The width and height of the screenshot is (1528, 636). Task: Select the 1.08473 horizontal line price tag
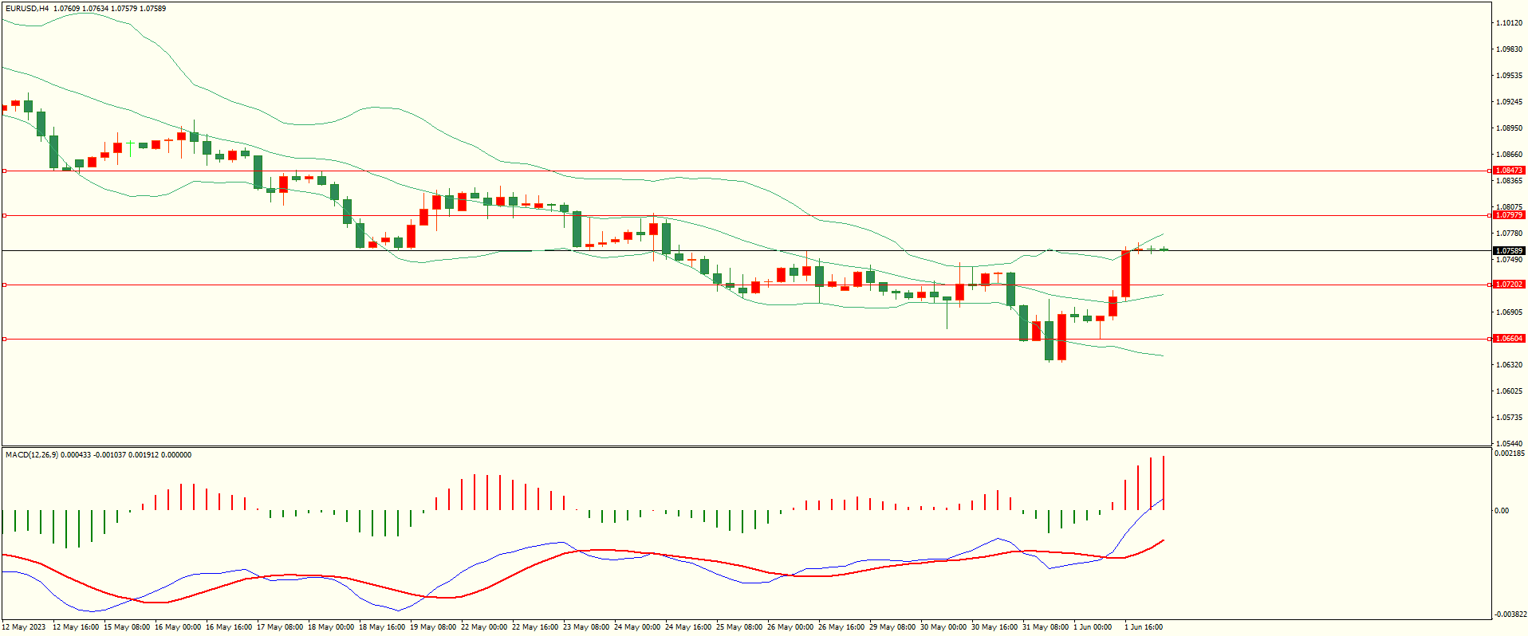pyautogui.click(x=1509, y=171)
